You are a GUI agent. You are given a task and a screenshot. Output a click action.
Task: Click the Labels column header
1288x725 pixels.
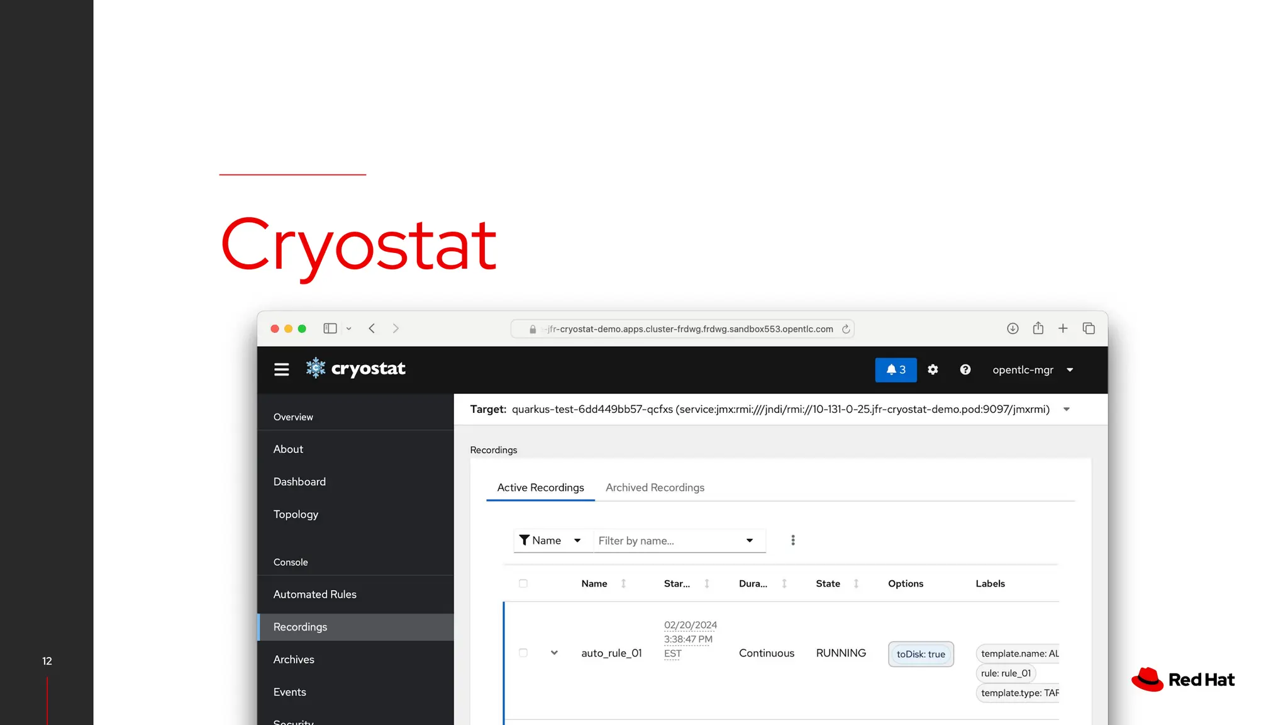pos(990,584)
